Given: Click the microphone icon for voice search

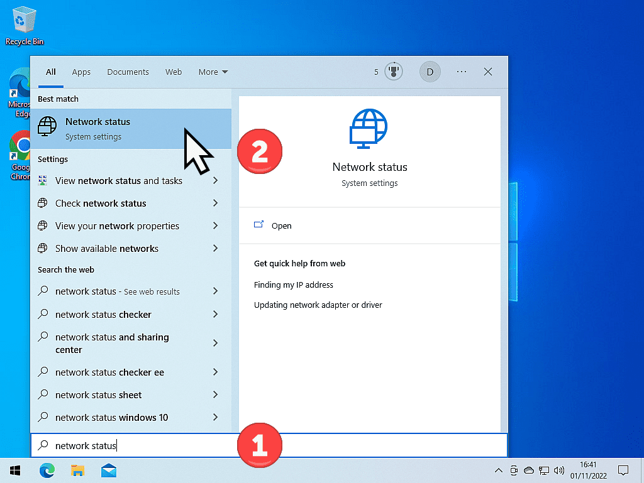Looking at the screenshot, I should coord(393,71).
